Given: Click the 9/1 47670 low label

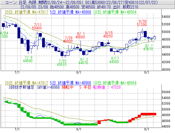Looking at the screenshot, I should tap(148, 47).
